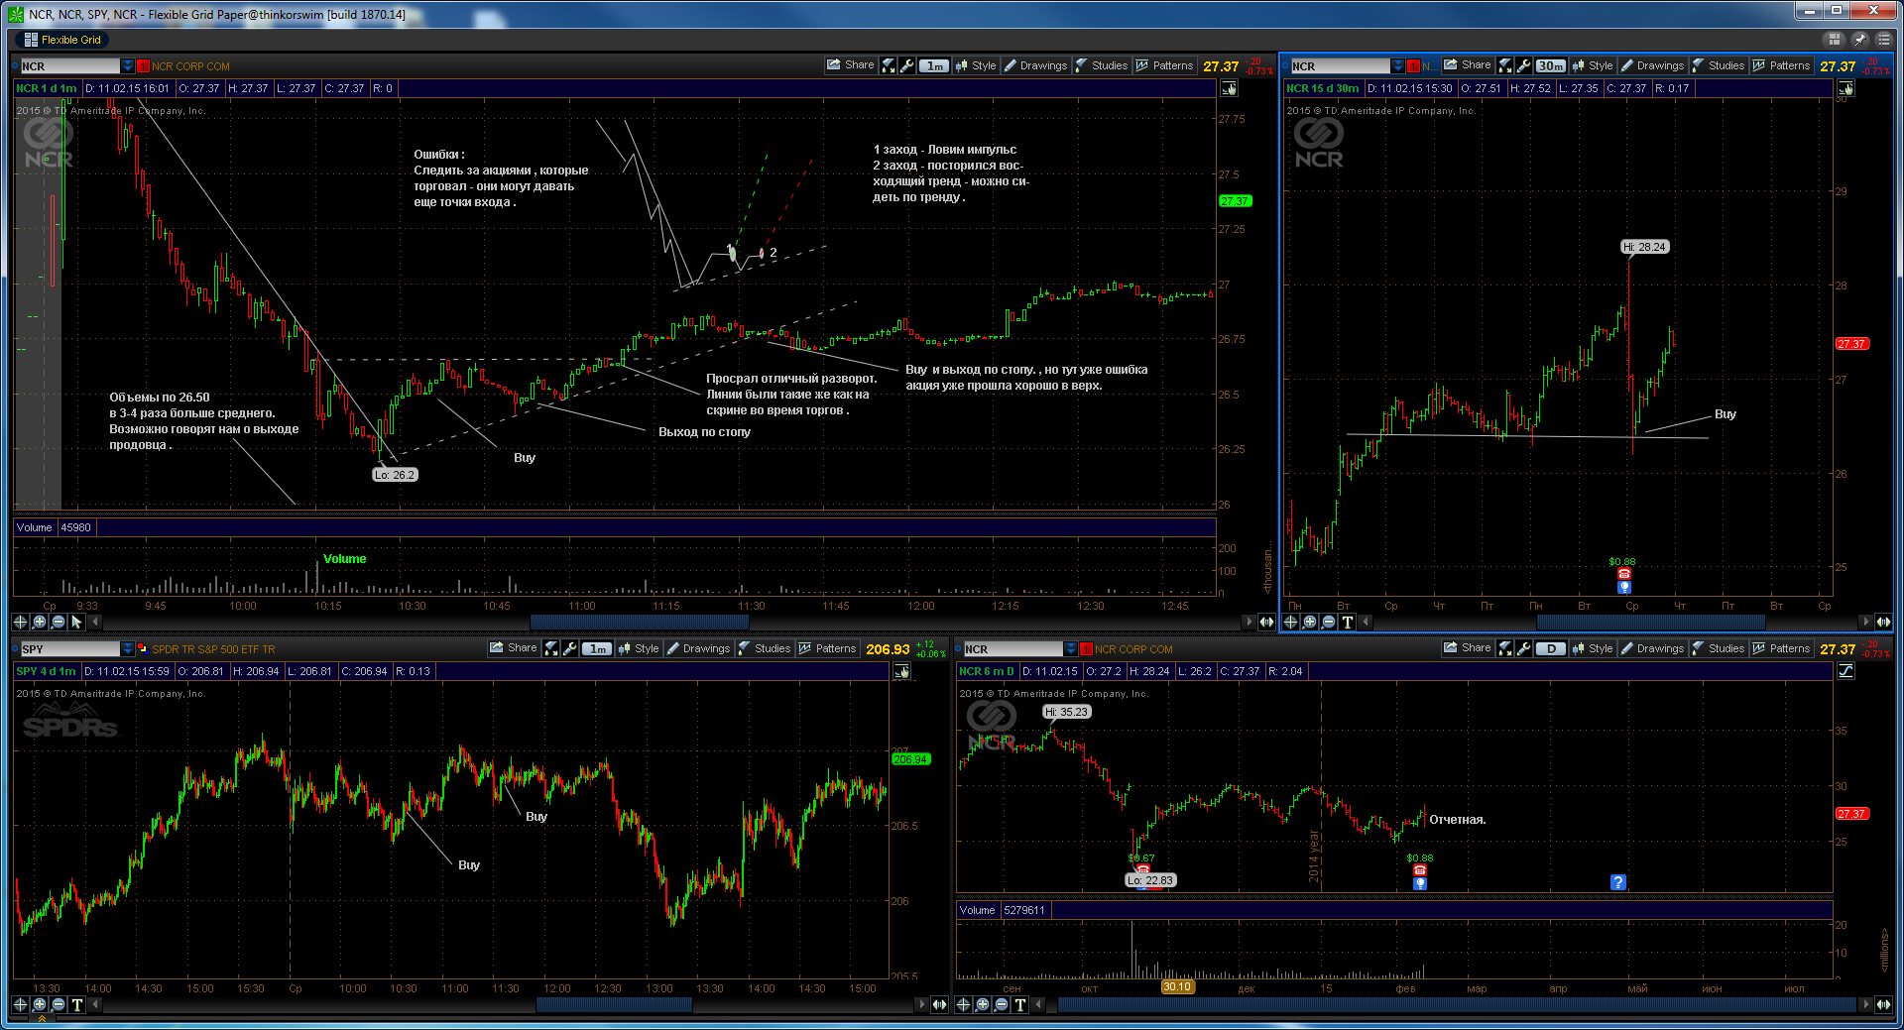Open chart settings wrench in the NCR 1m chart toolbar
This screenshot has width=1904, height=1030.
[906, 65]
